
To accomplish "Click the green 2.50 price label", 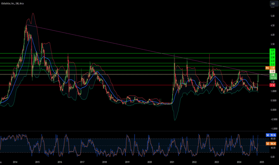I will (x=272, y=57).
